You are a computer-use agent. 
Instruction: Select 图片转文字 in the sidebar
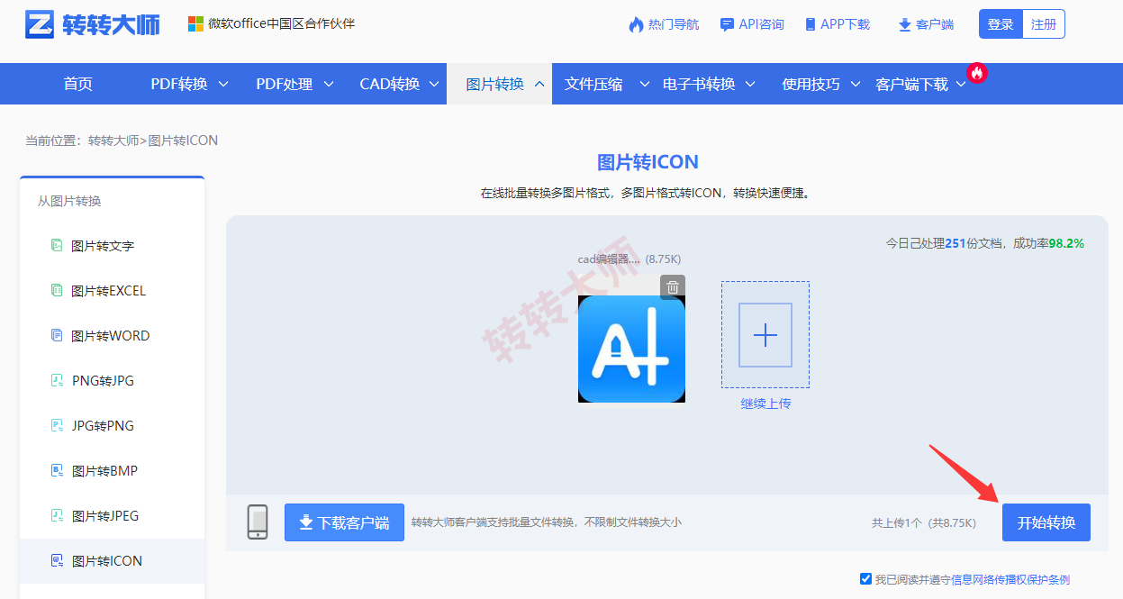103,246
